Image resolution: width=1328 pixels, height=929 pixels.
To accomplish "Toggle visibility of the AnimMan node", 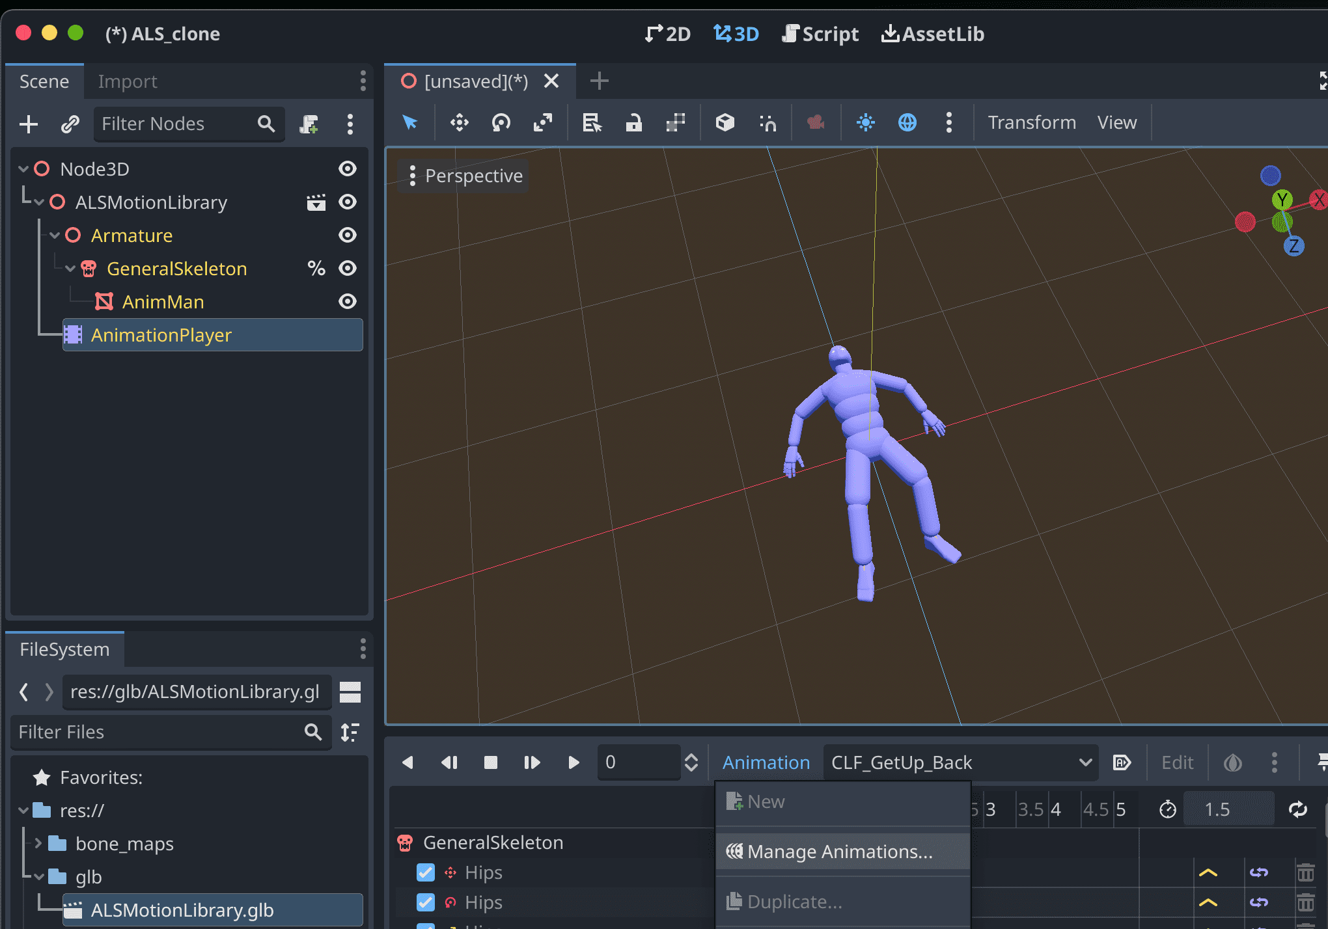I will tap(348, 301).
